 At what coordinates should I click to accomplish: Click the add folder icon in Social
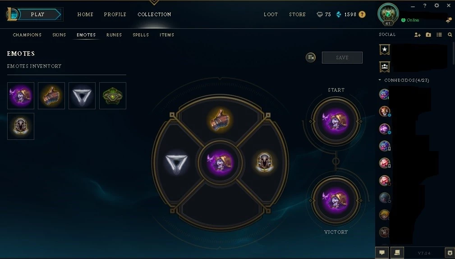point(428,35)
